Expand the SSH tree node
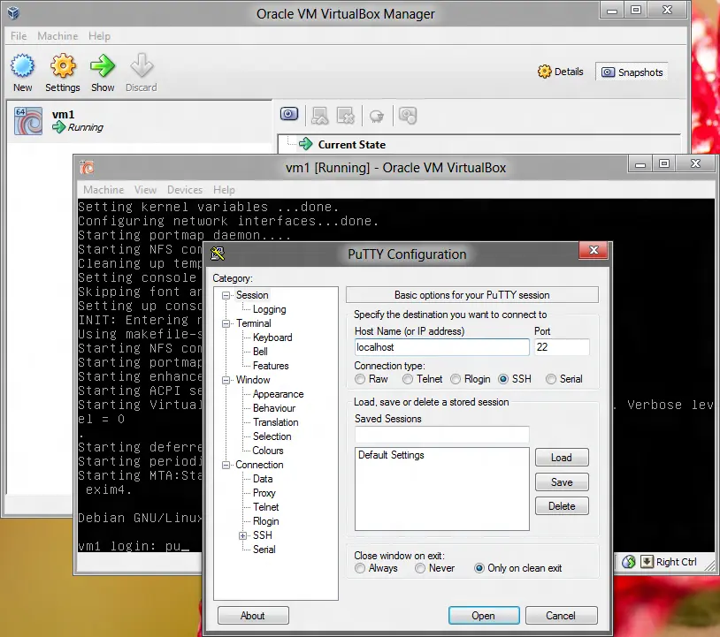The width and height of the screenshot is (720, 637). [x=242, y=535]
